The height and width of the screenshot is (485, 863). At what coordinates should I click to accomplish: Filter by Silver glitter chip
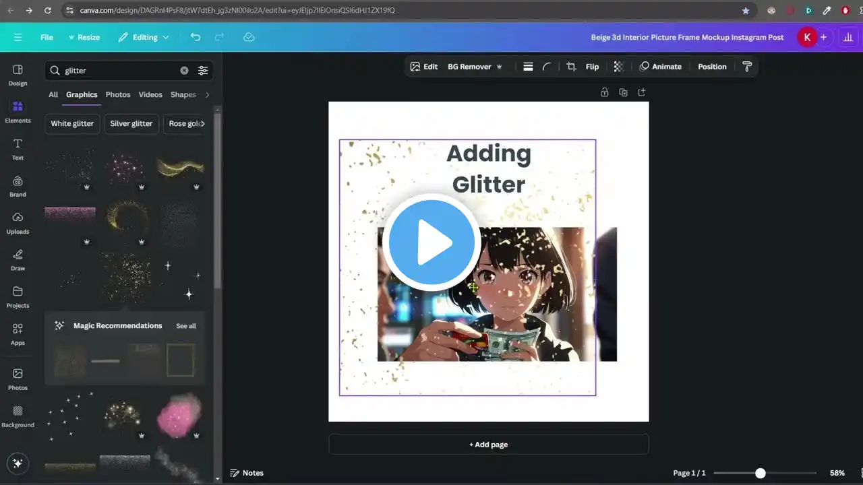[x=131, y=124]
